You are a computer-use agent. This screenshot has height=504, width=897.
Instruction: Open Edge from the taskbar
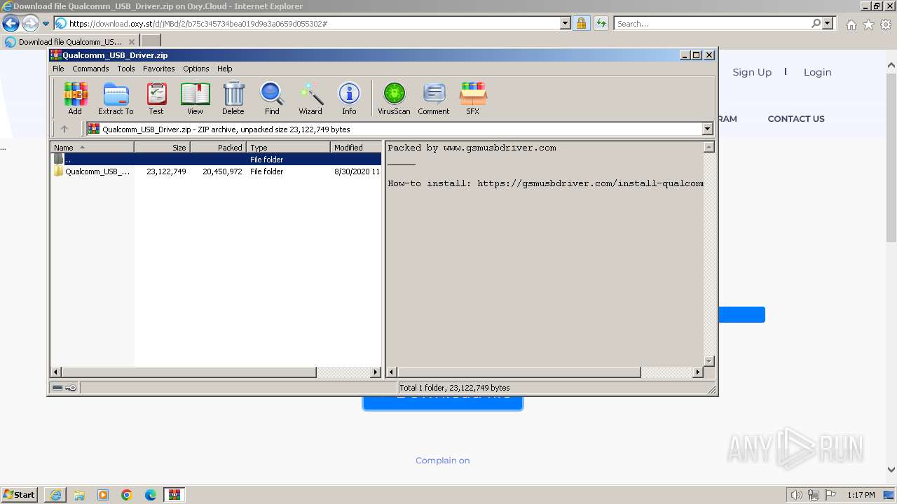(151, 495)
